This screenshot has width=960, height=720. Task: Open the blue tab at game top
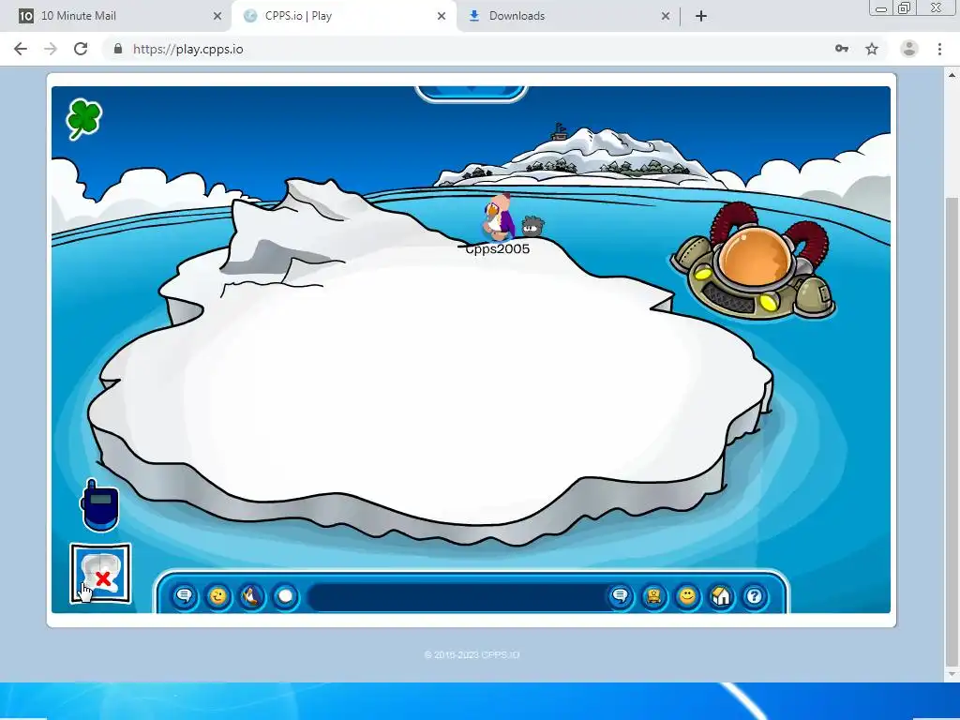pyautogui.click(x=471, y=94)
